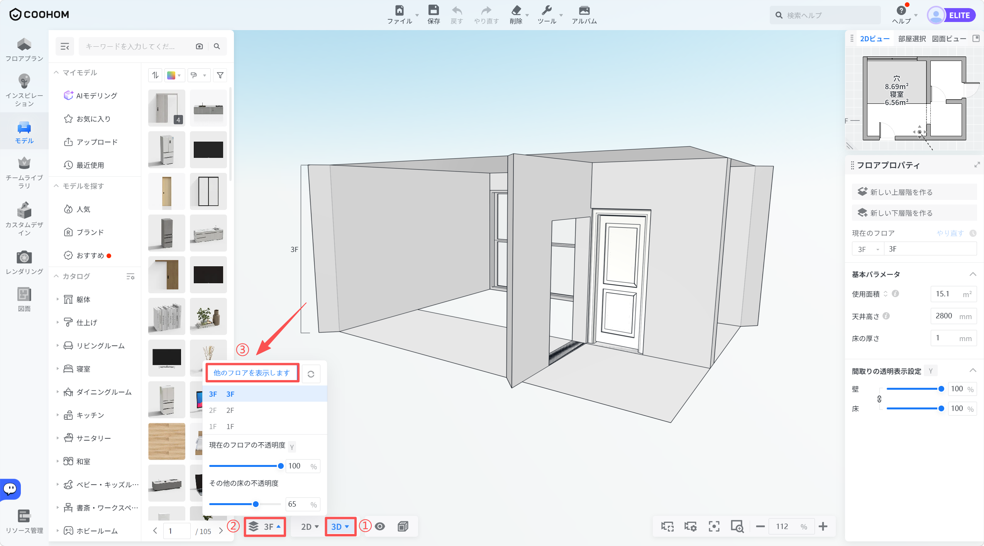Select the 削除 (Delete) eraser icon
This screenshot has height=546, width=984.
pos(516,10)
